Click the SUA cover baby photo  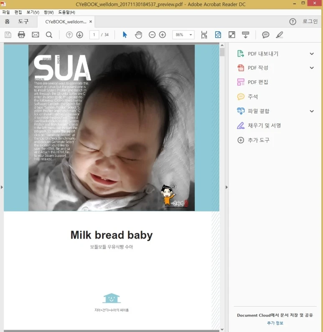(x=112, y=128)
